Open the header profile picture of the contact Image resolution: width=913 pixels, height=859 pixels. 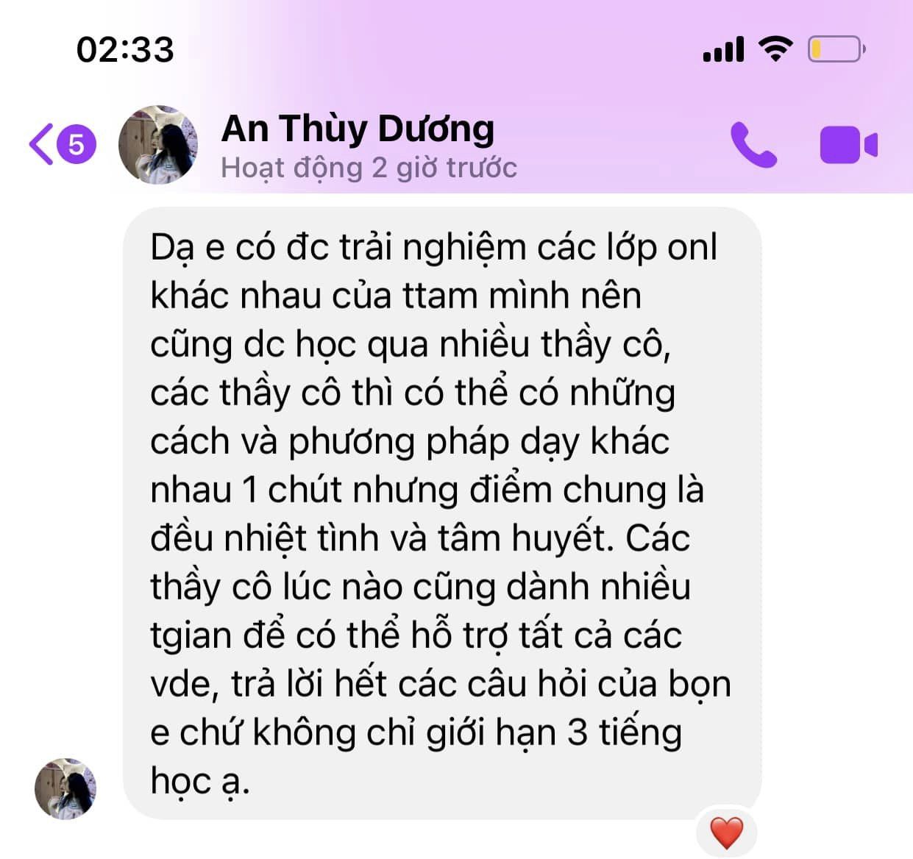point(158,144)
